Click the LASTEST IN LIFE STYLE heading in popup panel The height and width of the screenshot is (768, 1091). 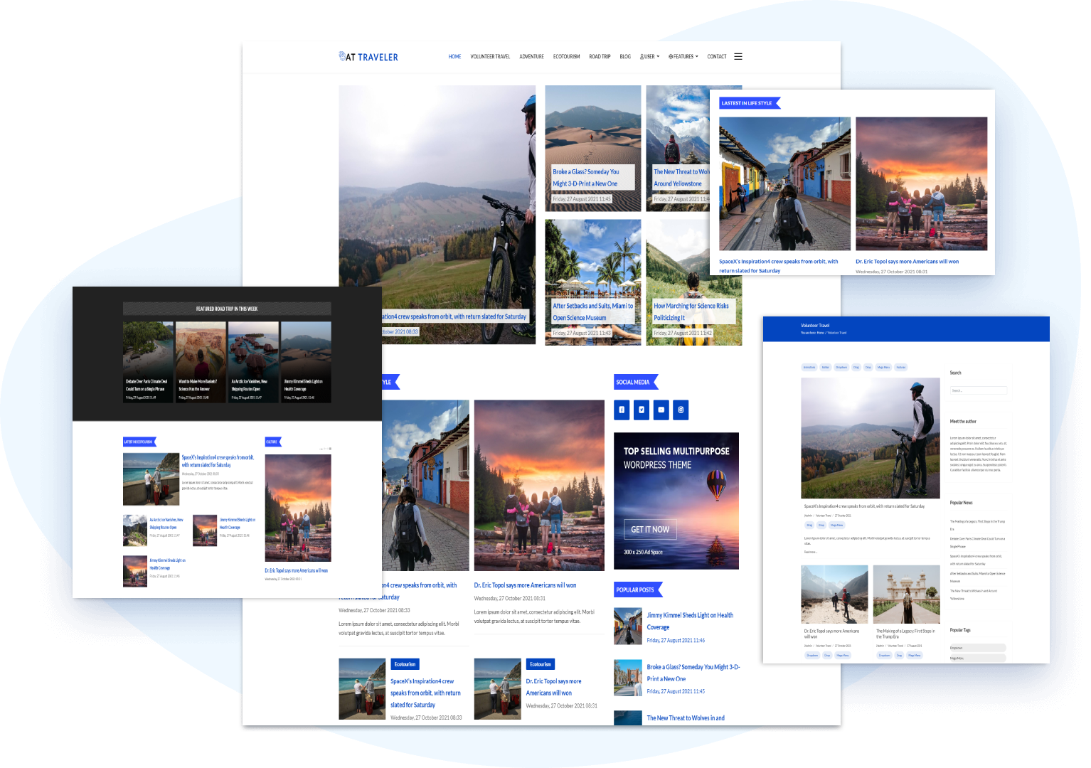click(x=748, y=103)
